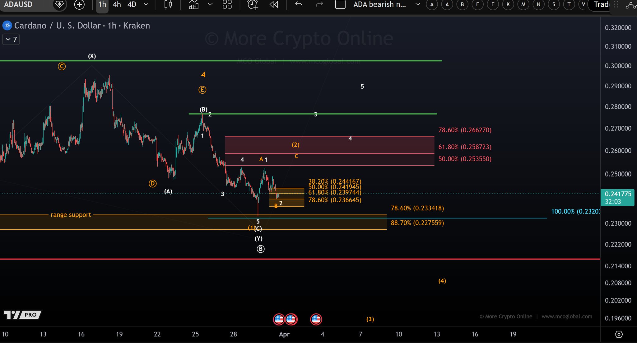Expand the timeframe interval dropdown arrow
Screen dimensions: 637x343
(146, 5)
